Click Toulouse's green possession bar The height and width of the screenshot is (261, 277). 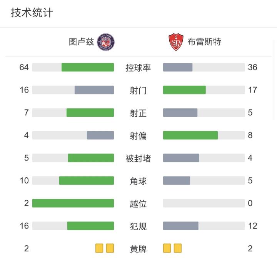88,68
